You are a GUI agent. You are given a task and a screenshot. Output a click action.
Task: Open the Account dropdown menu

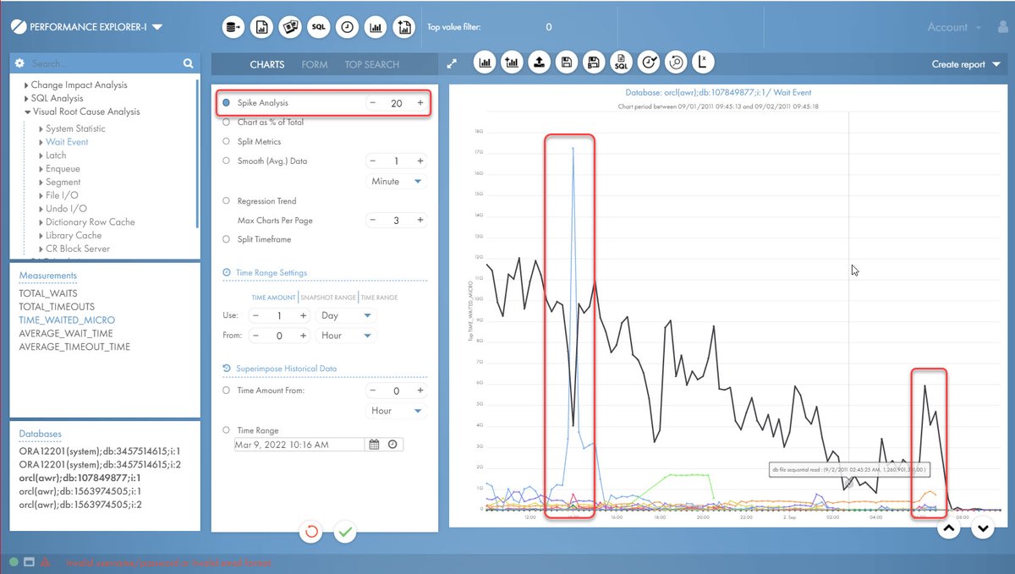click(955, 27)
